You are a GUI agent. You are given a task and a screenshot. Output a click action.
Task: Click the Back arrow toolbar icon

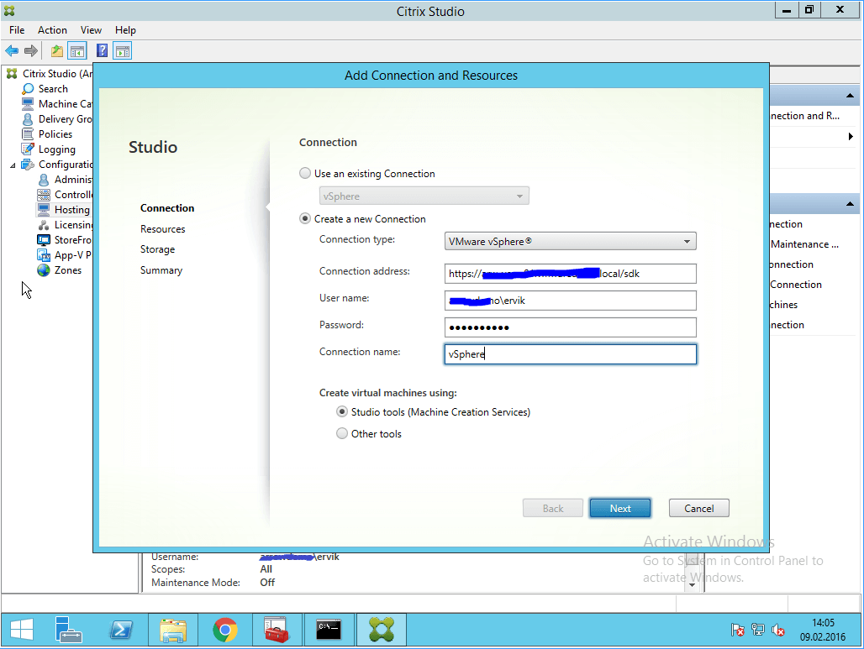pos(12,51)
